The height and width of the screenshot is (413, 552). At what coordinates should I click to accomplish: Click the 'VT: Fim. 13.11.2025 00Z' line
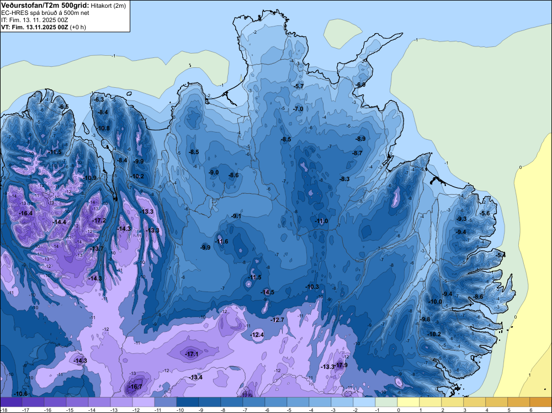[x=35, y=27]
